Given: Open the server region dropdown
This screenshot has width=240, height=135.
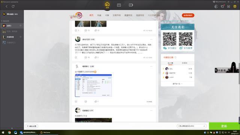Looking at the screenshot, I should pos(192,126).
